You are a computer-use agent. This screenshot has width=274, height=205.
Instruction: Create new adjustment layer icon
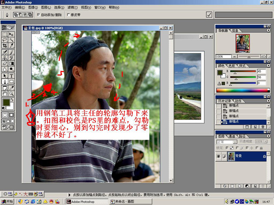coord(247,186)
